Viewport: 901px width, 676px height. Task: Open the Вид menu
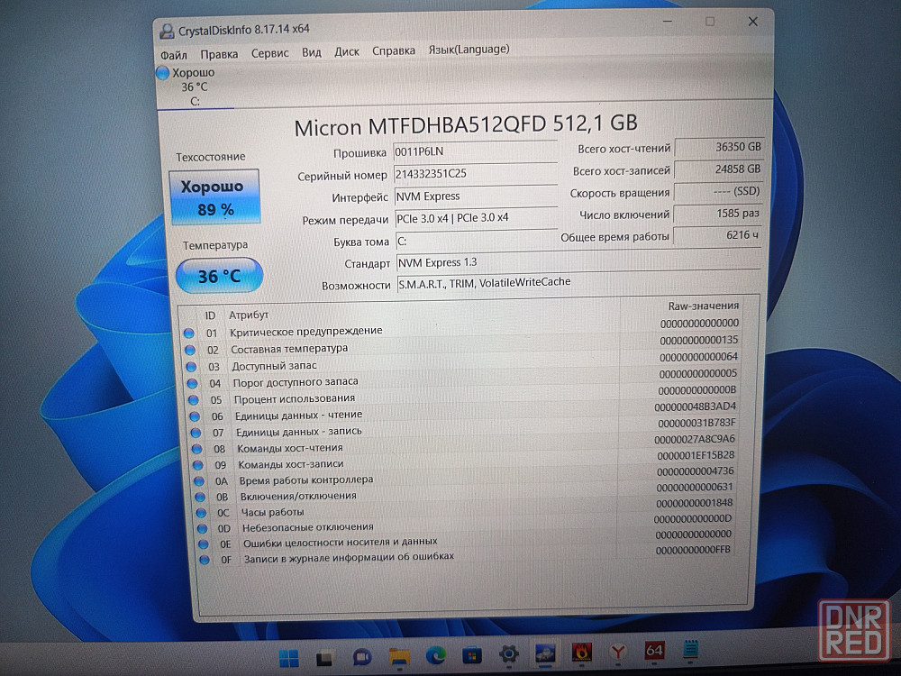coord(312,52)
